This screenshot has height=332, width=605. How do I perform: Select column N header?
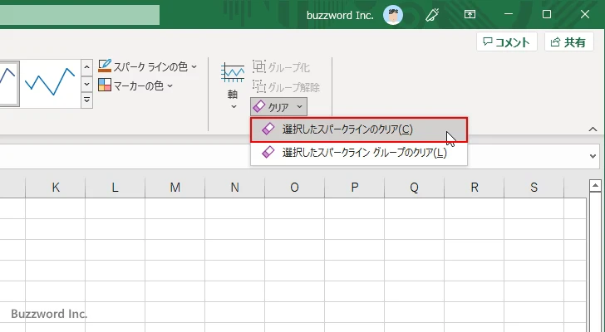(234, 188)
